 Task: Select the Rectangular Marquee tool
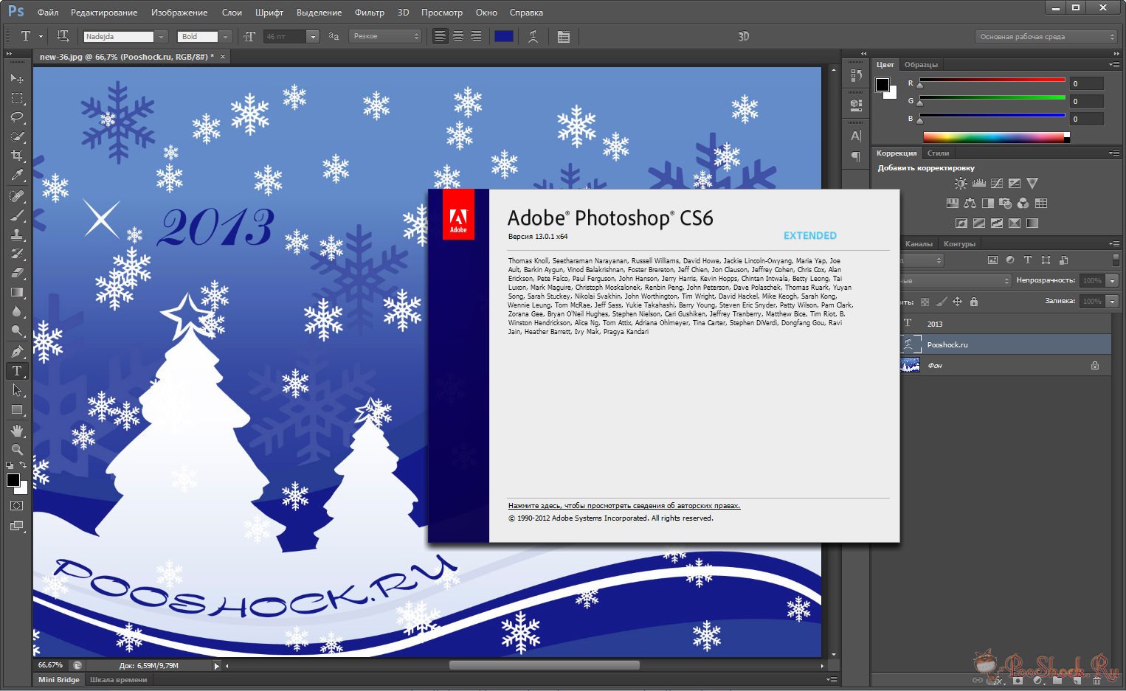point(16,97)
